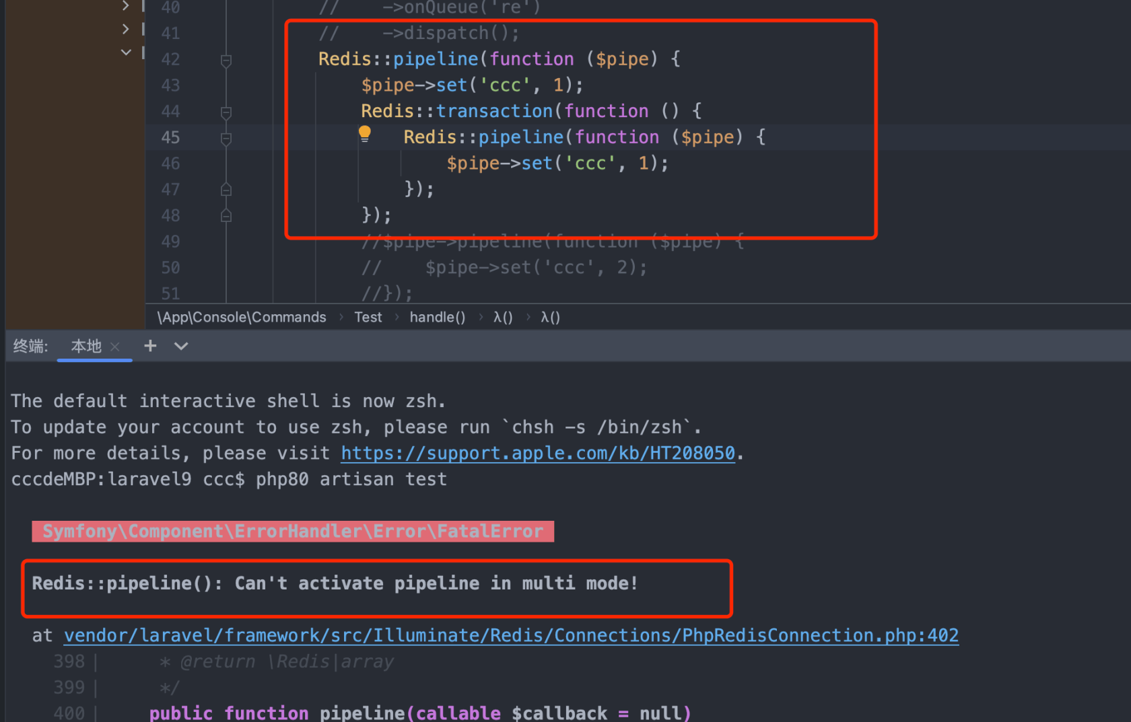Click breadcrumb \App\Console\Commands
The width and height of the screenshot is (1131, 722).
click(242, 317)
